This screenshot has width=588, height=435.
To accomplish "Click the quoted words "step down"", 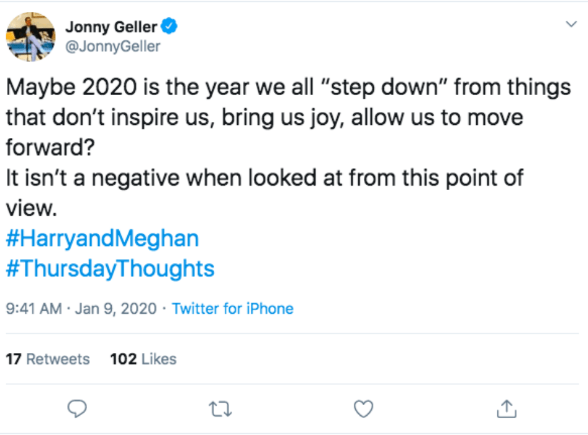I will pyautogui.click(x=374, y=87).
